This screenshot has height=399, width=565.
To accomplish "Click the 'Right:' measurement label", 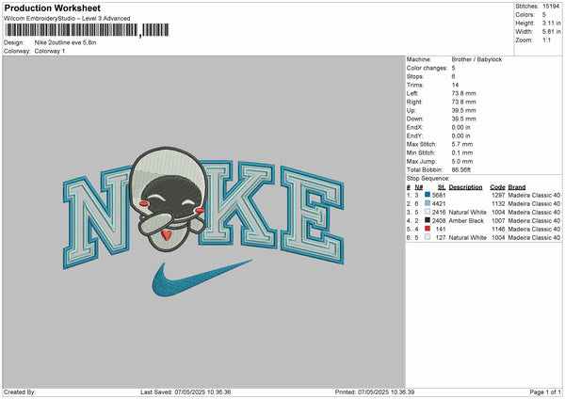I will pyautogui.click(x=414, y=102).
